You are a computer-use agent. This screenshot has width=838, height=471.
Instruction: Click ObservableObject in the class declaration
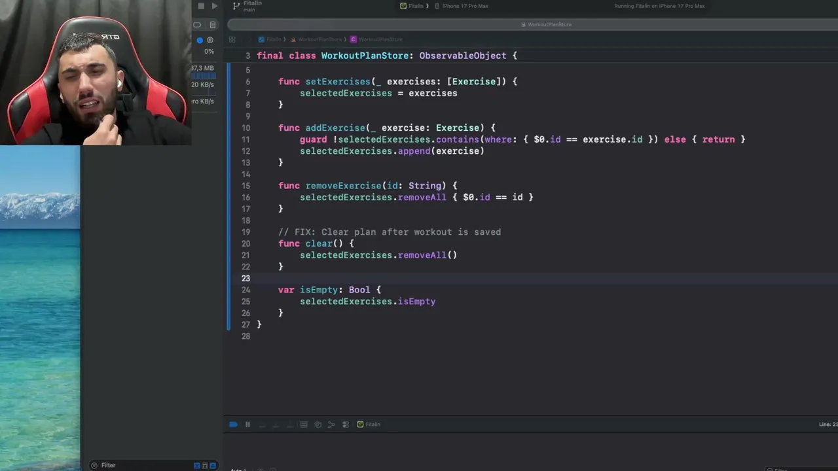coord(463,56)
